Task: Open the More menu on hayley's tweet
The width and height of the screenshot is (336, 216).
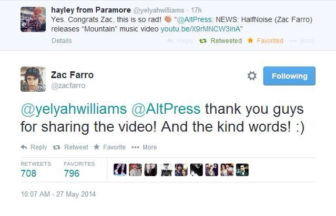Action: pyautogui.click(x=302, y=40)
